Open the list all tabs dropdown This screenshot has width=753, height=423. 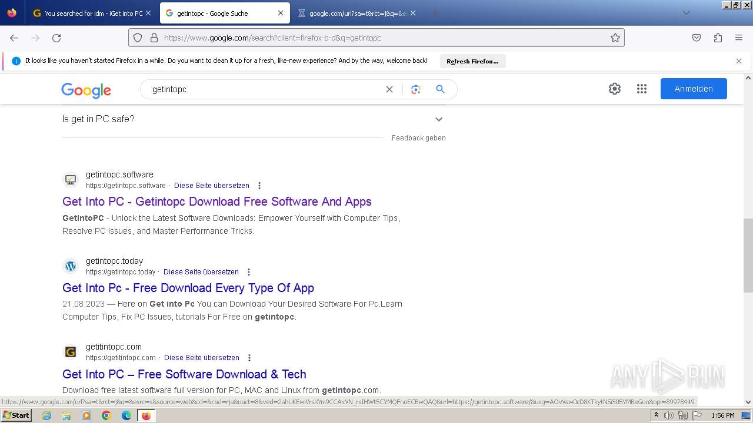pyautogui.click(x=686, y=13)
